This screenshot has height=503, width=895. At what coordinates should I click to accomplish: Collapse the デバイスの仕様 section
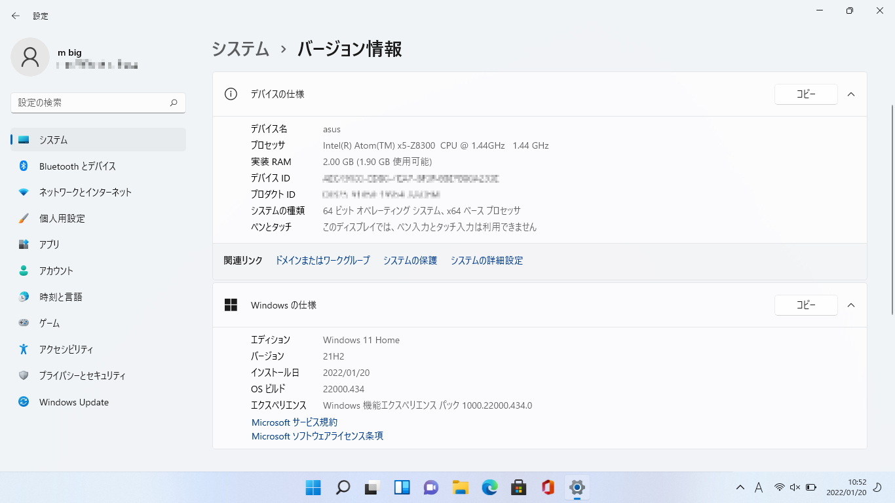point(851,94)
